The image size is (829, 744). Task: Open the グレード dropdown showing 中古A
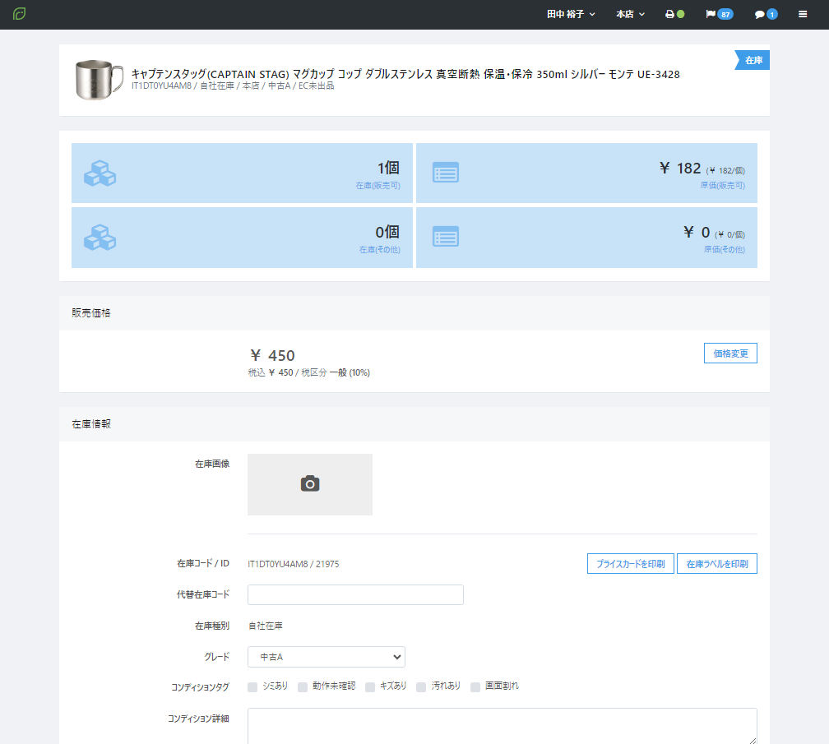pos(327,657)
